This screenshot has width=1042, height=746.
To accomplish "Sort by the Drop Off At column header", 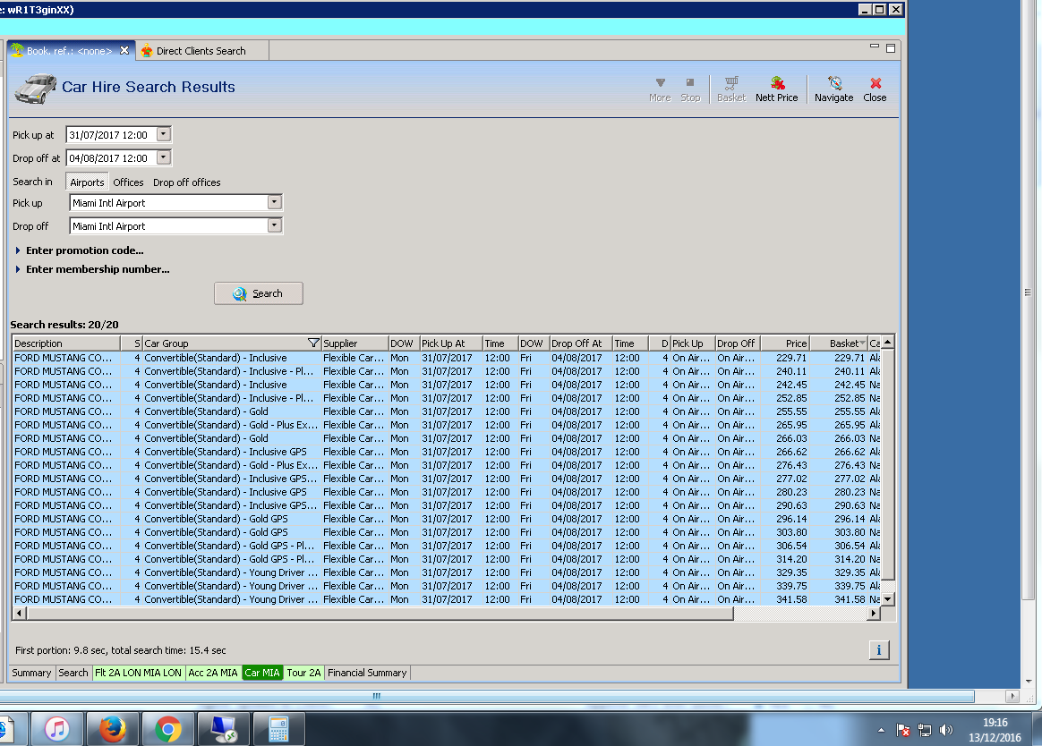I will (x=581, y=343).
